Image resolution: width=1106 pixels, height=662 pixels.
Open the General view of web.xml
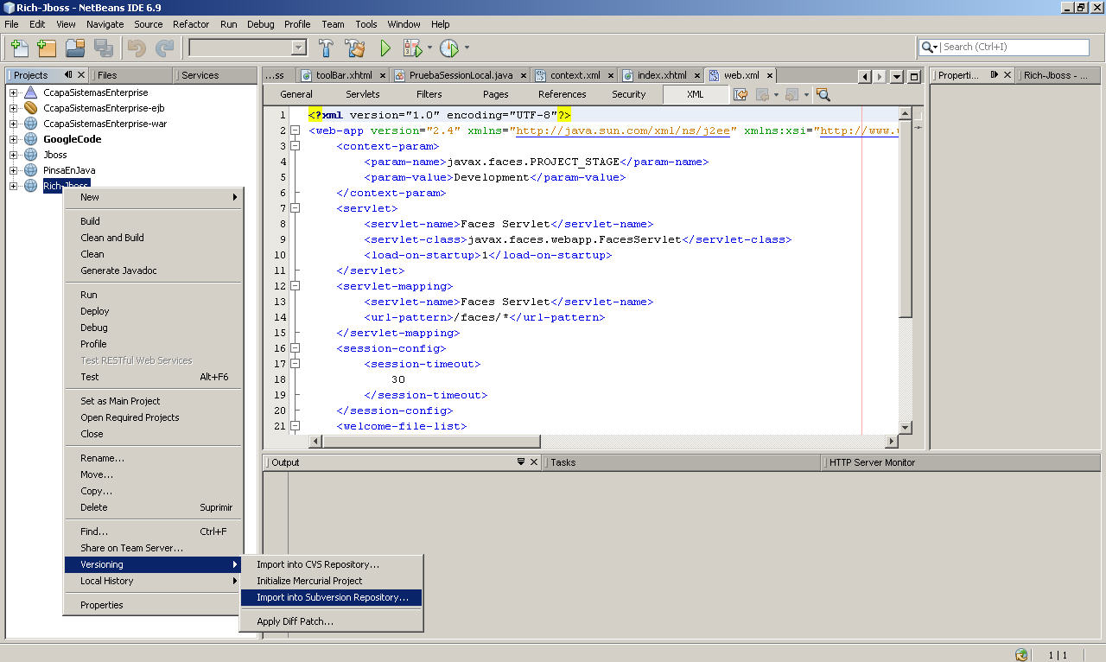click(x=296, y=94)
